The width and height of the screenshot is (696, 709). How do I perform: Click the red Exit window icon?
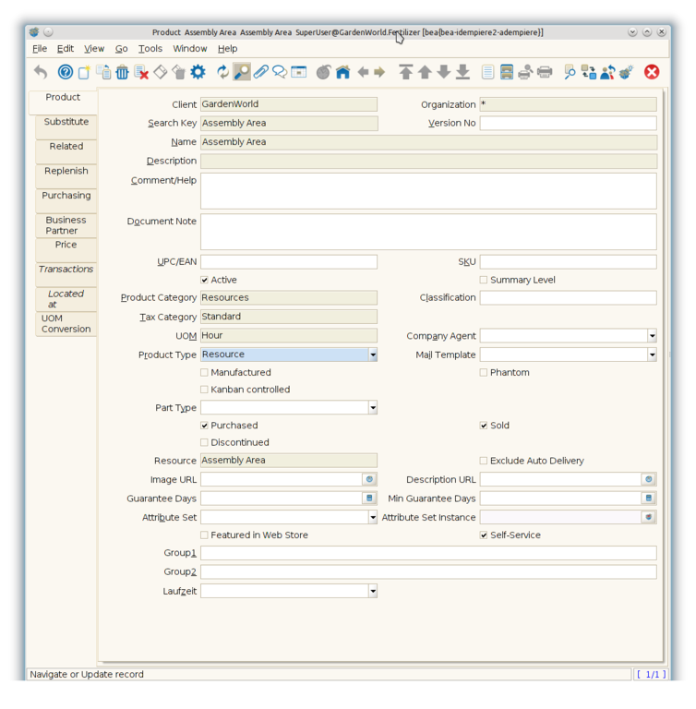coord(652,72)
